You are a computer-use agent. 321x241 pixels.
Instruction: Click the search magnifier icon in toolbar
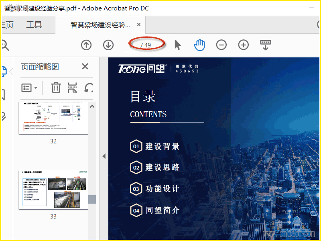coord(5,45)
